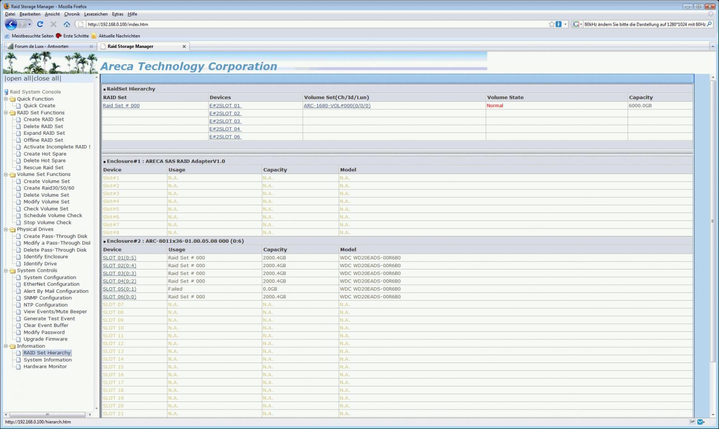Click the search magnifier icon
Screen dimensions: 719x429
[710, 24]
